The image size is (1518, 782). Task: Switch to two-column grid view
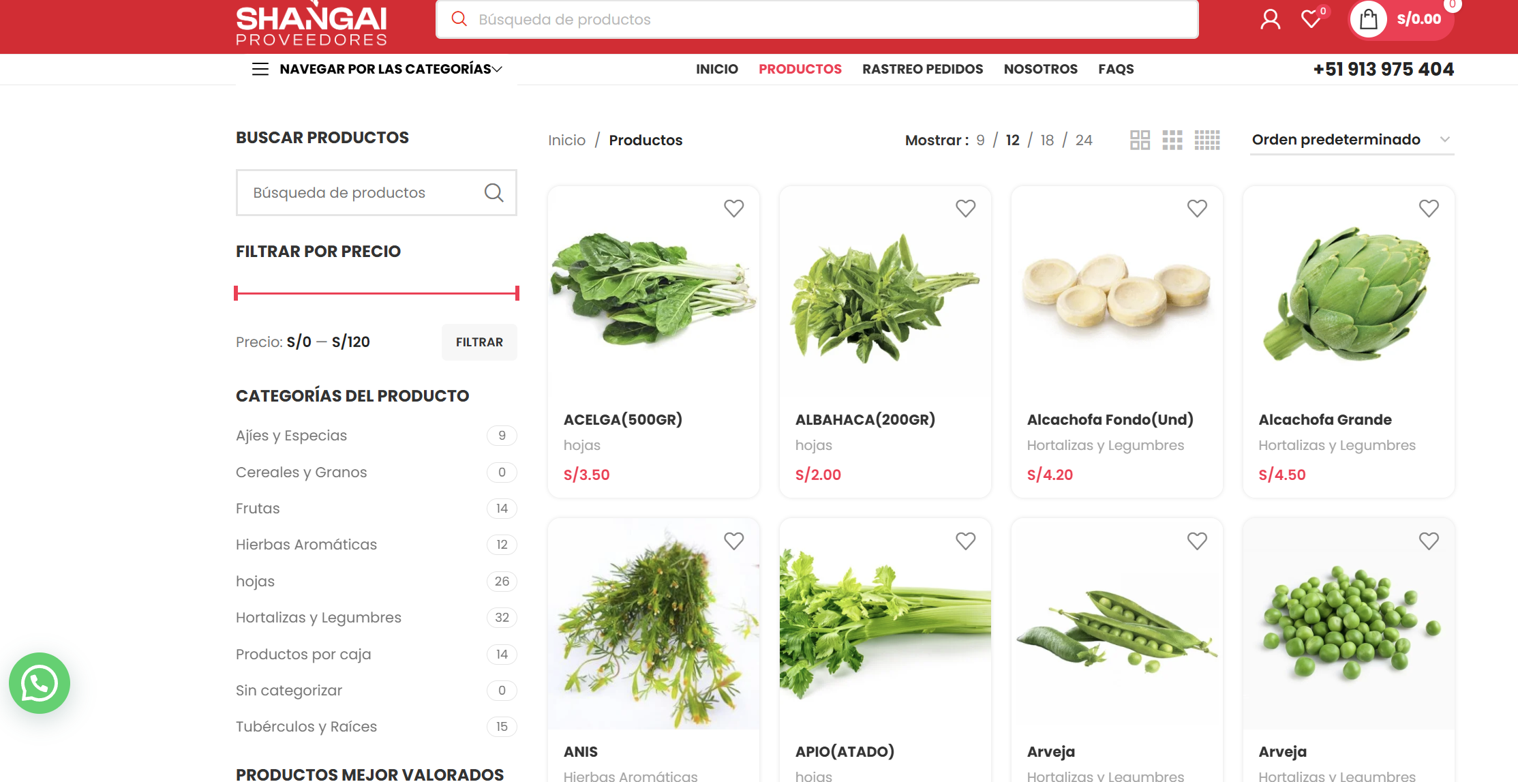point(1140,140)
